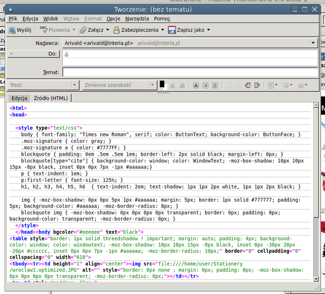The width and height of the screenshot is (325, 294).
Task: Click the indent text icon
Action: (257, 85)
